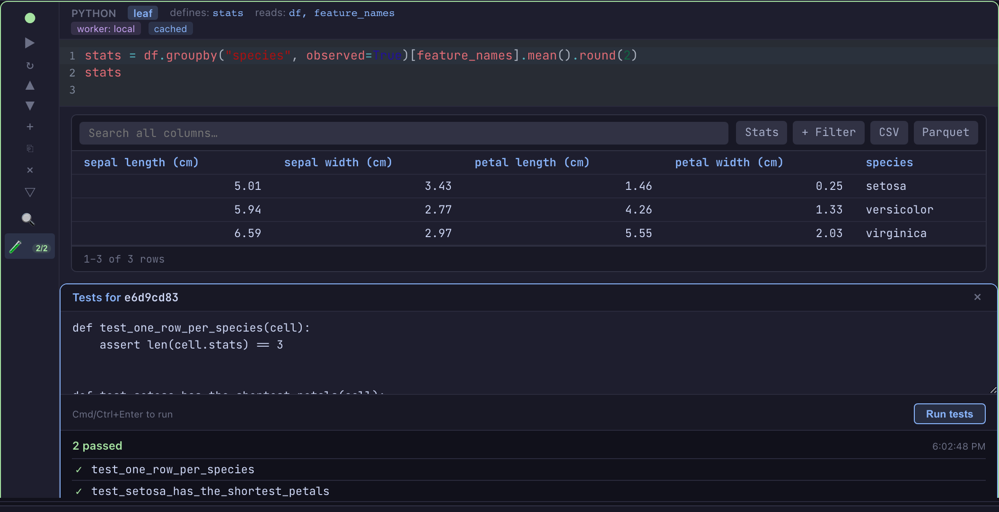Click the 0.25 petal width value
Screen dimensions: 999x512
pos(829,186)
